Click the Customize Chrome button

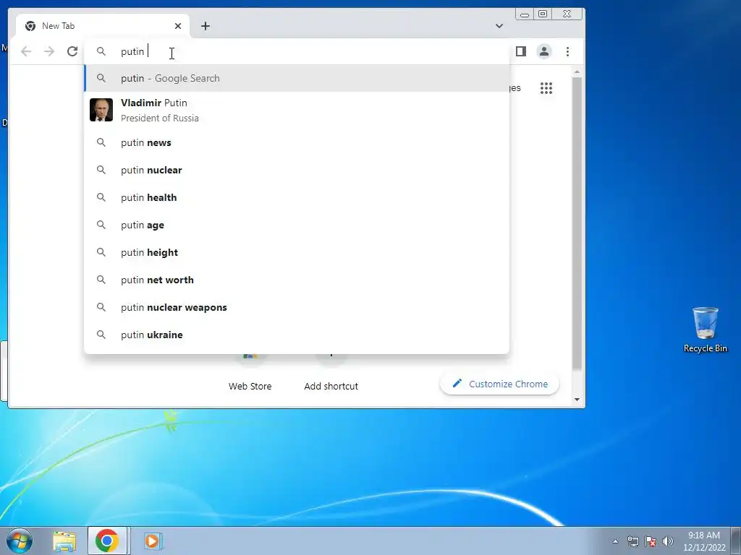click(x=499, y=384)
